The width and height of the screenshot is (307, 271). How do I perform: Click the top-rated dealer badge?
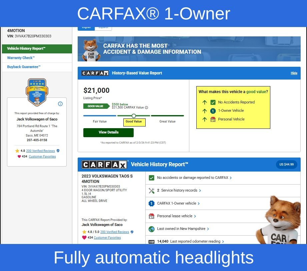click(x=37, y=92)
